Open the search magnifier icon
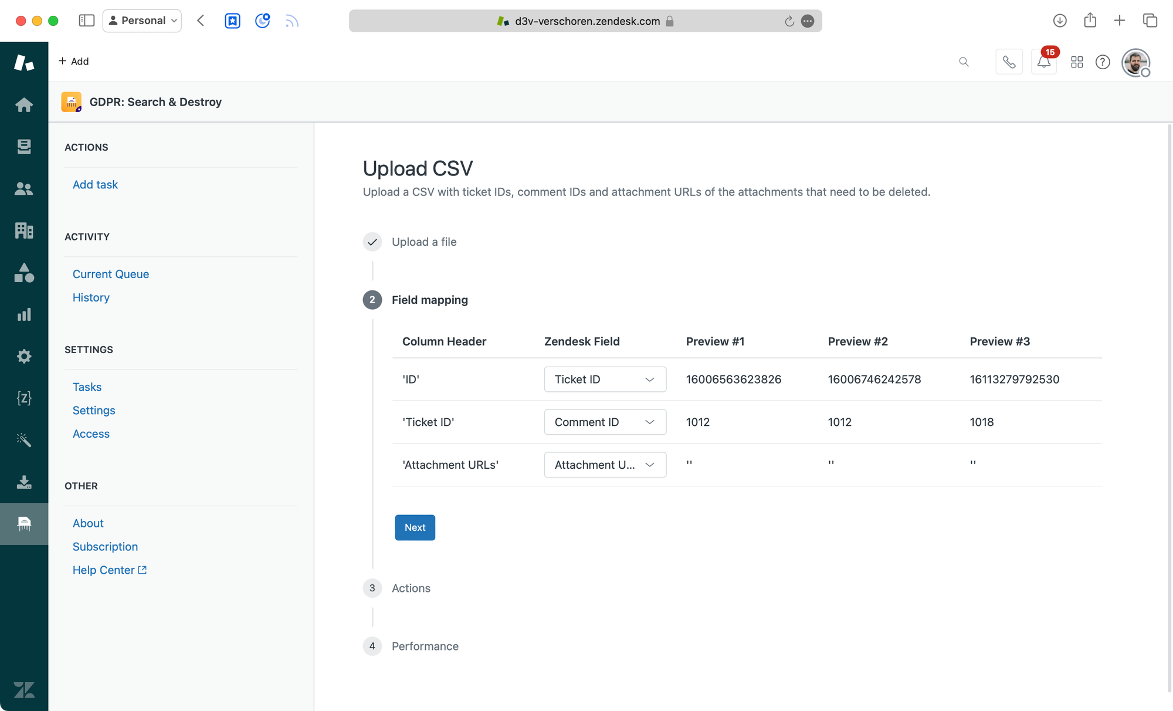The width and height of the screenshot is (1173, 711). [964, 62]
